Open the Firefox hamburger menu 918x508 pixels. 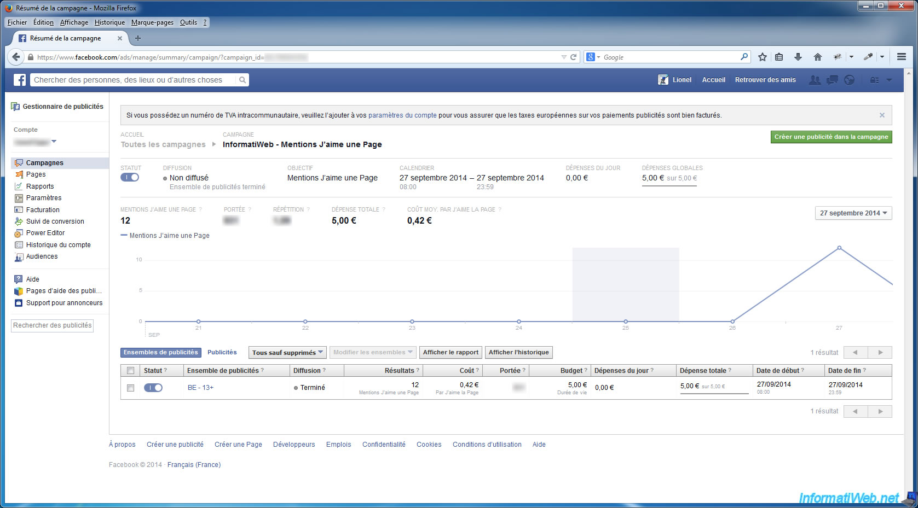(x=902, y=57)
